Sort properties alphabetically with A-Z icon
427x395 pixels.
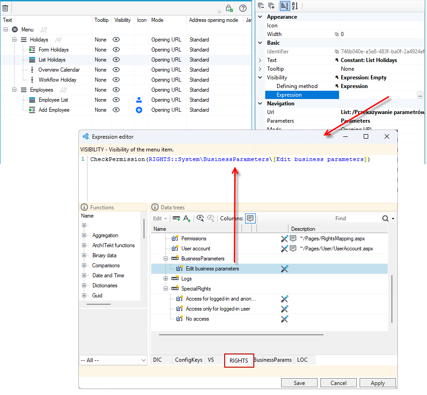(295, 6)
